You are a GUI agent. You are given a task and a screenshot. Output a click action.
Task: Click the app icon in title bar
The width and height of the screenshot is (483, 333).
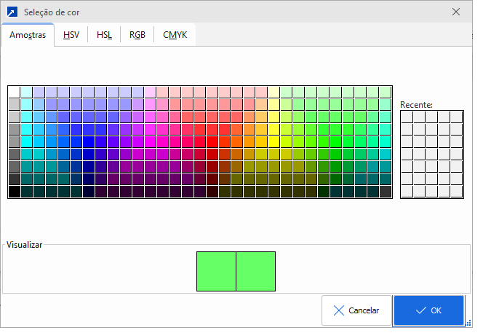[x=12, y=12]
